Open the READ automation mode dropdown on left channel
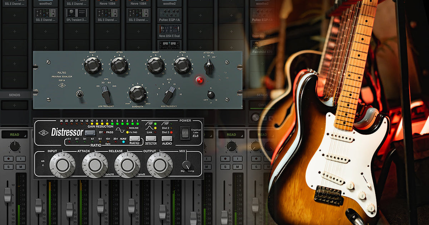This screenshot has width=429, height=225. point(14,135)
